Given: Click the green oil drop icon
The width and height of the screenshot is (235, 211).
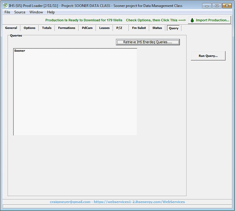Looking at the screenshot, I should 192,20.
